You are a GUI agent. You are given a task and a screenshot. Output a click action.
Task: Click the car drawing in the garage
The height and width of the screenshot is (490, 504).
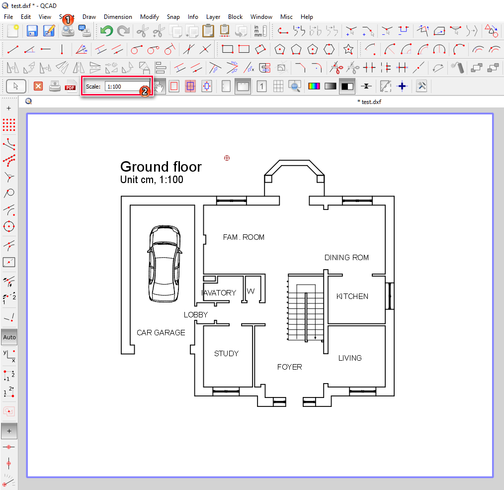[164, 264]
